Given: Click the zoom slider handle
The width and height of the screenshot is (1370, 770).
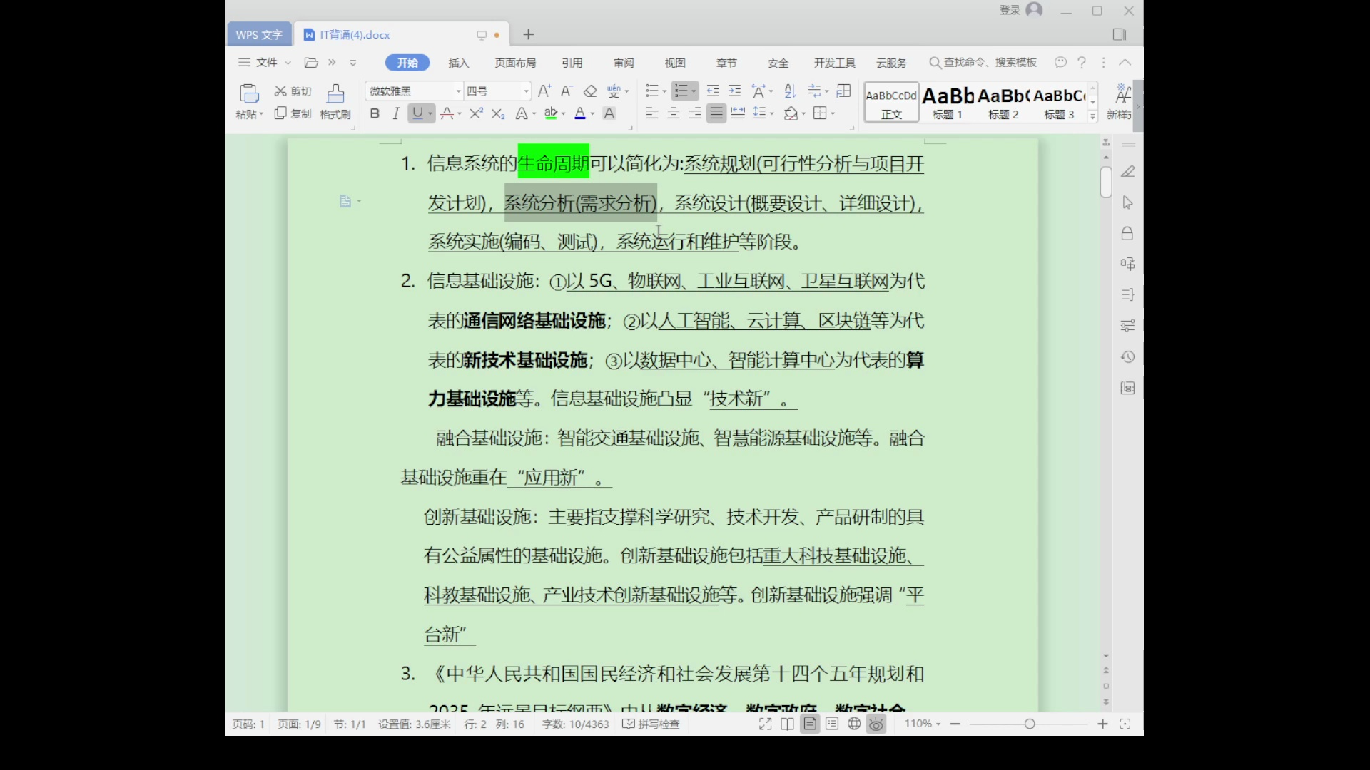Looking at the screenshot, I should pyautogui.click(x=1030, y=724).
